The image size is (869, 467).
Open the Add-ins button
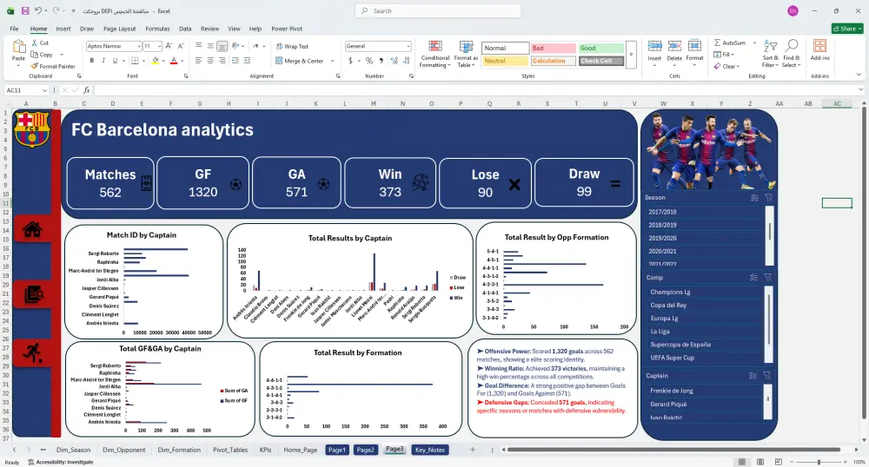(x=819, y=49)
